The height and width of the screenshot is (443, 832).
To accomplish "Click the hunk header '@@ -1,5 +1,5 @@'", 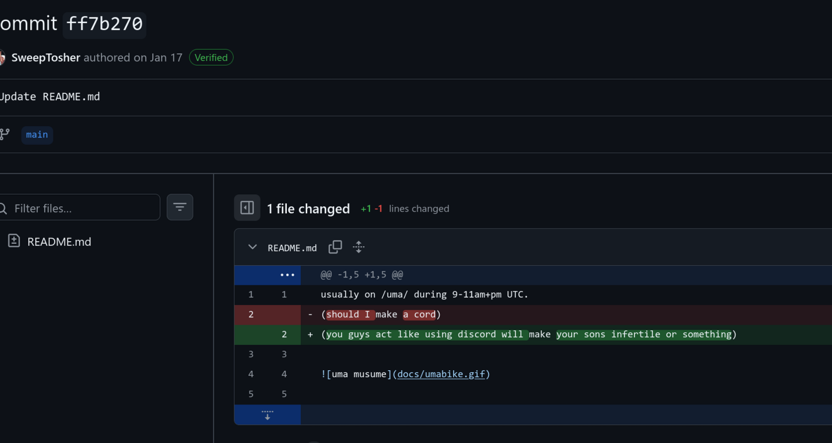I will (x=362, y=275).
